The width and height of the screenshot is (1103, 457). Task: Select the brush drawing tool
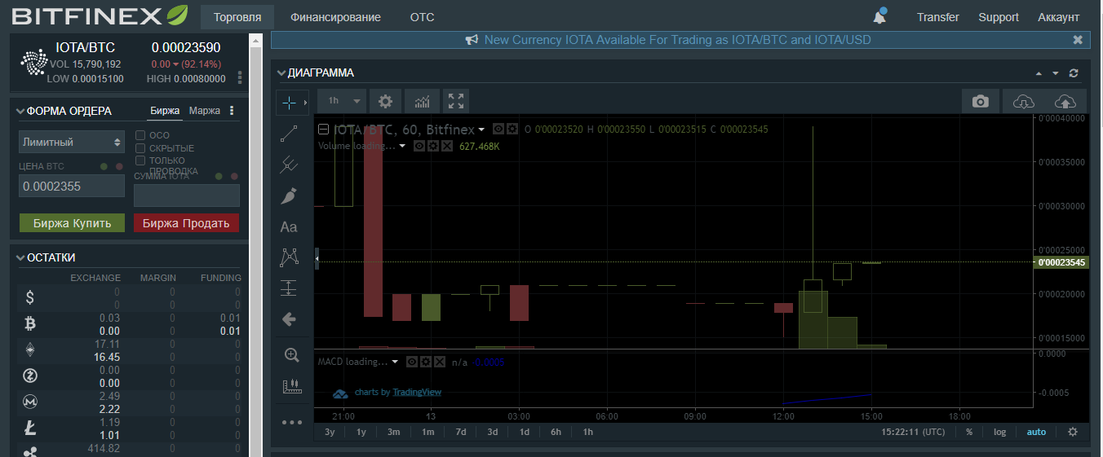tap(289, 196)
